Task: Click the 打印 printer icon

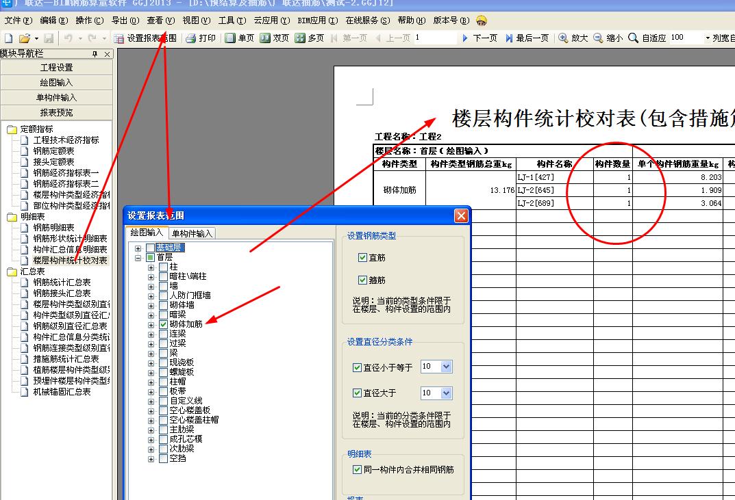Action: click(x=191, y=38)
